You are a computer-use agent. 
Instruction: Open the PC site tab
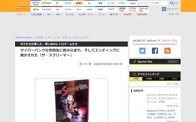[x=57, y=3]
